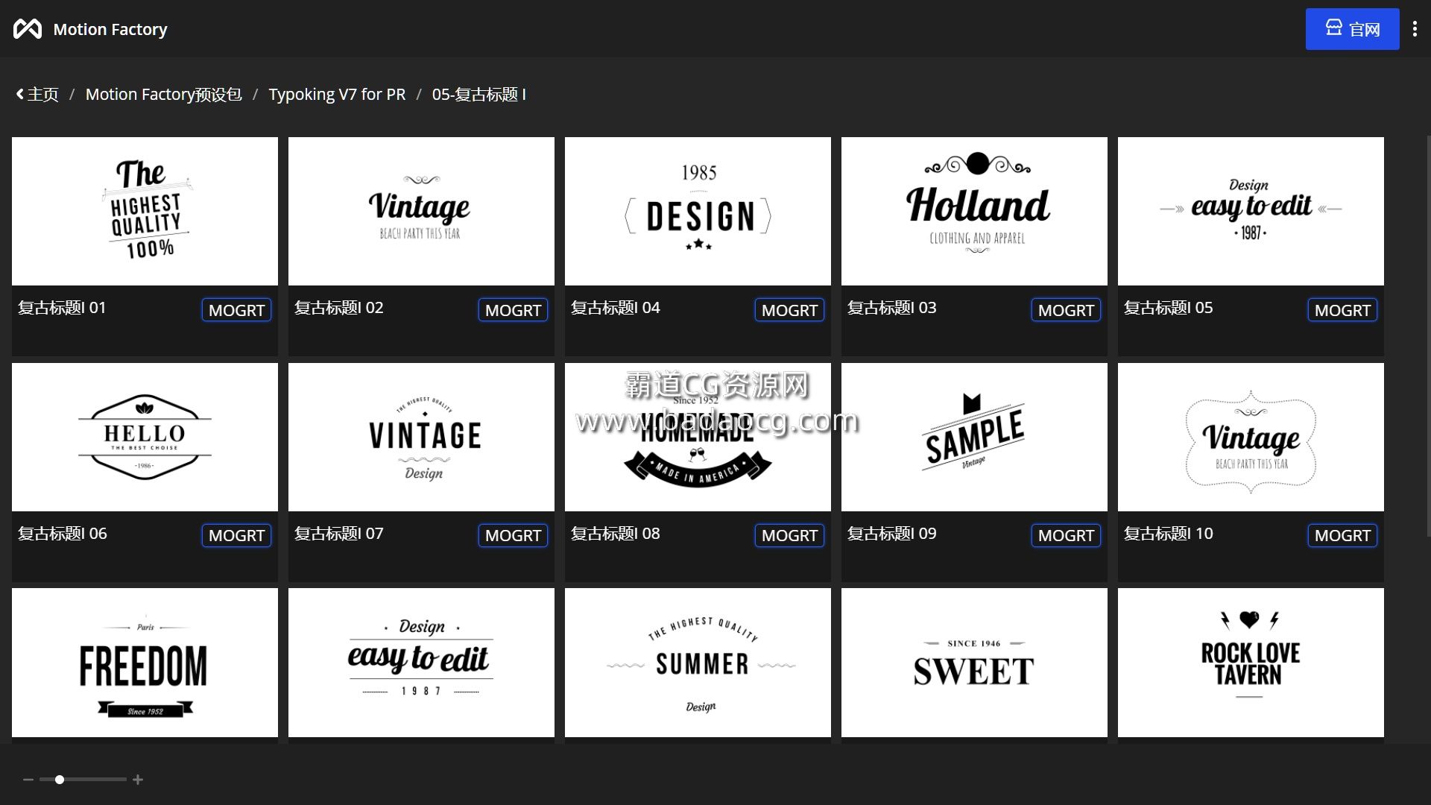Click MOGRT button for 复古标题I 01
The image size is (1431, 805).
[236, 310]
